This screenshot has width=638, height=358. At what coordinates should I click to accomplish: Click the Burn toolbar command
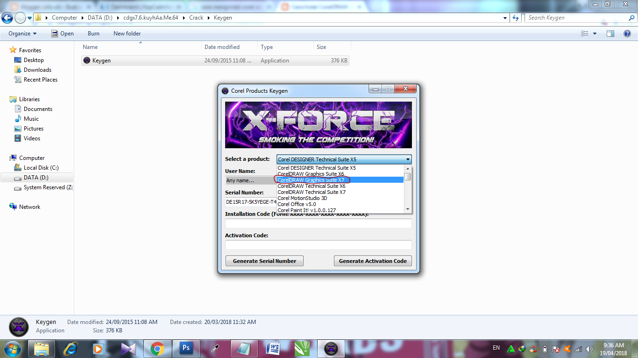(x=93, y=33)
